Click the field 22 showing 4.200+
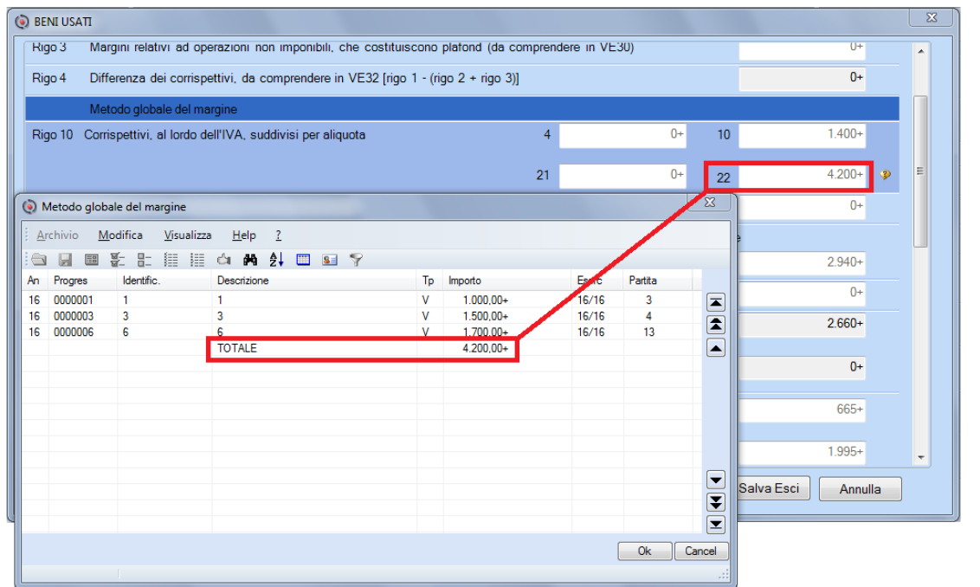This screenshot has height=587, width=980. [x=803, y=176]
